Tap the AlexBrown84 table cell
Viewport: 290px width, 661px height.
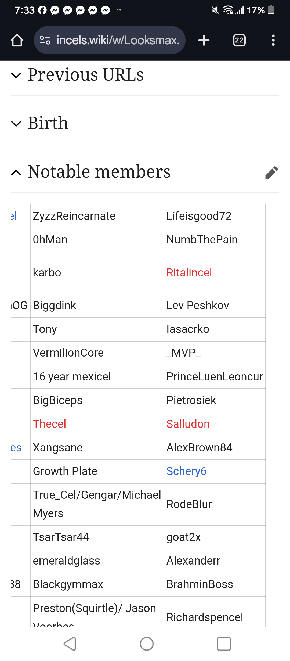click(199, 448)
